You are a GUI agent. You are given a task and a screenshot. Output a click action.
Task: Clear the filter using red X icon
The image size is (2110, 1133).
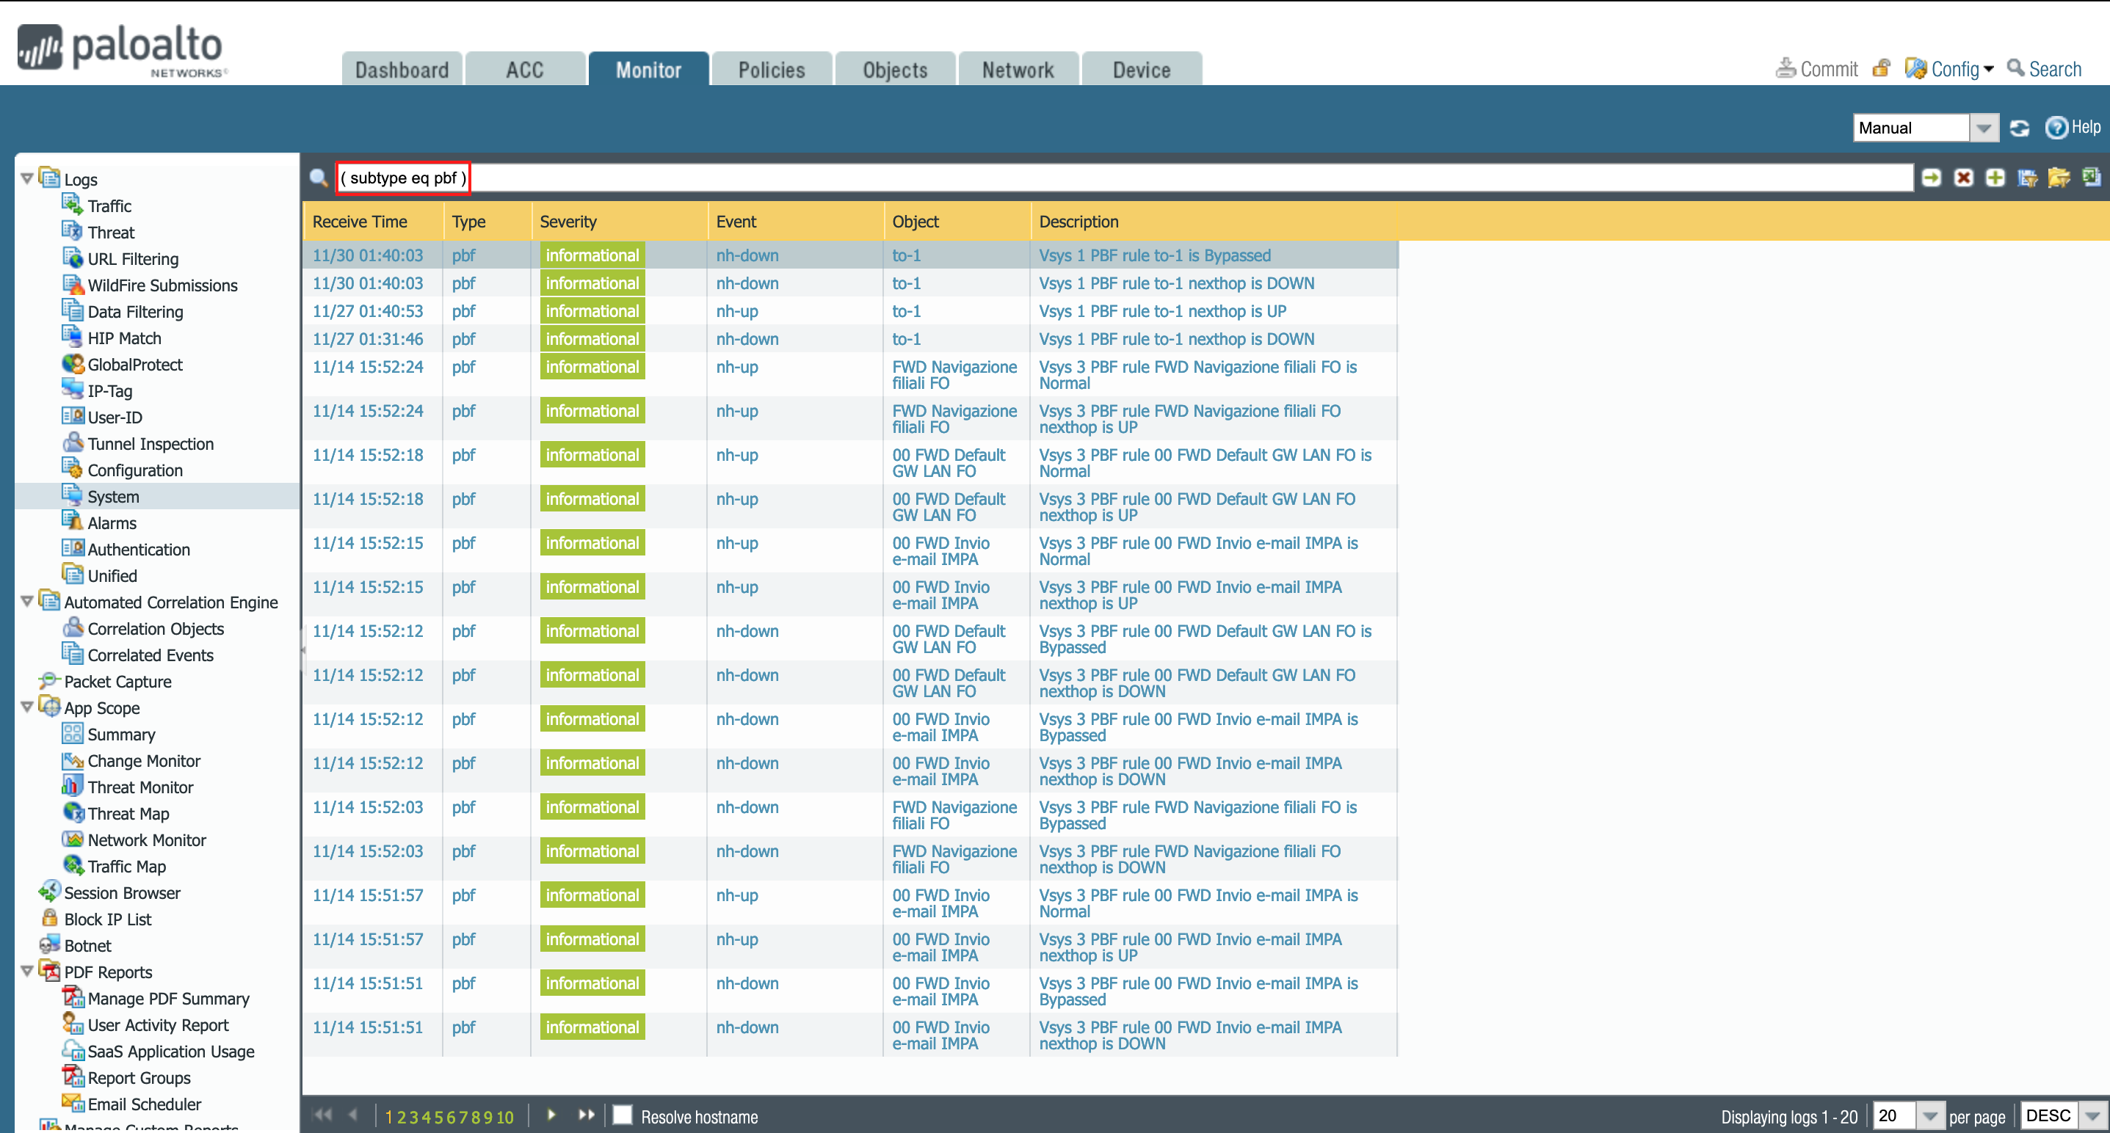coord(1962,178)
